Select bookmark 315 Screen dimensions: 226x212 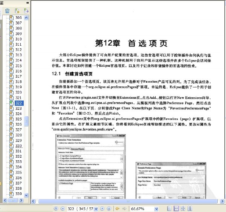[x=18, y=66]
